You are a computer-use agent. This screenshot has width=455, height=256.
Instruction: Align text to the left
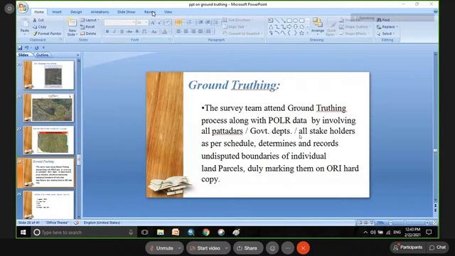point(178,31)
